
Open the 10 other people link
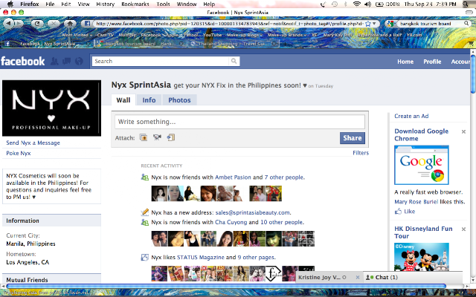282,222
